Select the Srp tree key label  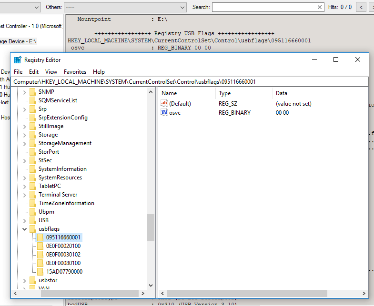tap(42, 109)
